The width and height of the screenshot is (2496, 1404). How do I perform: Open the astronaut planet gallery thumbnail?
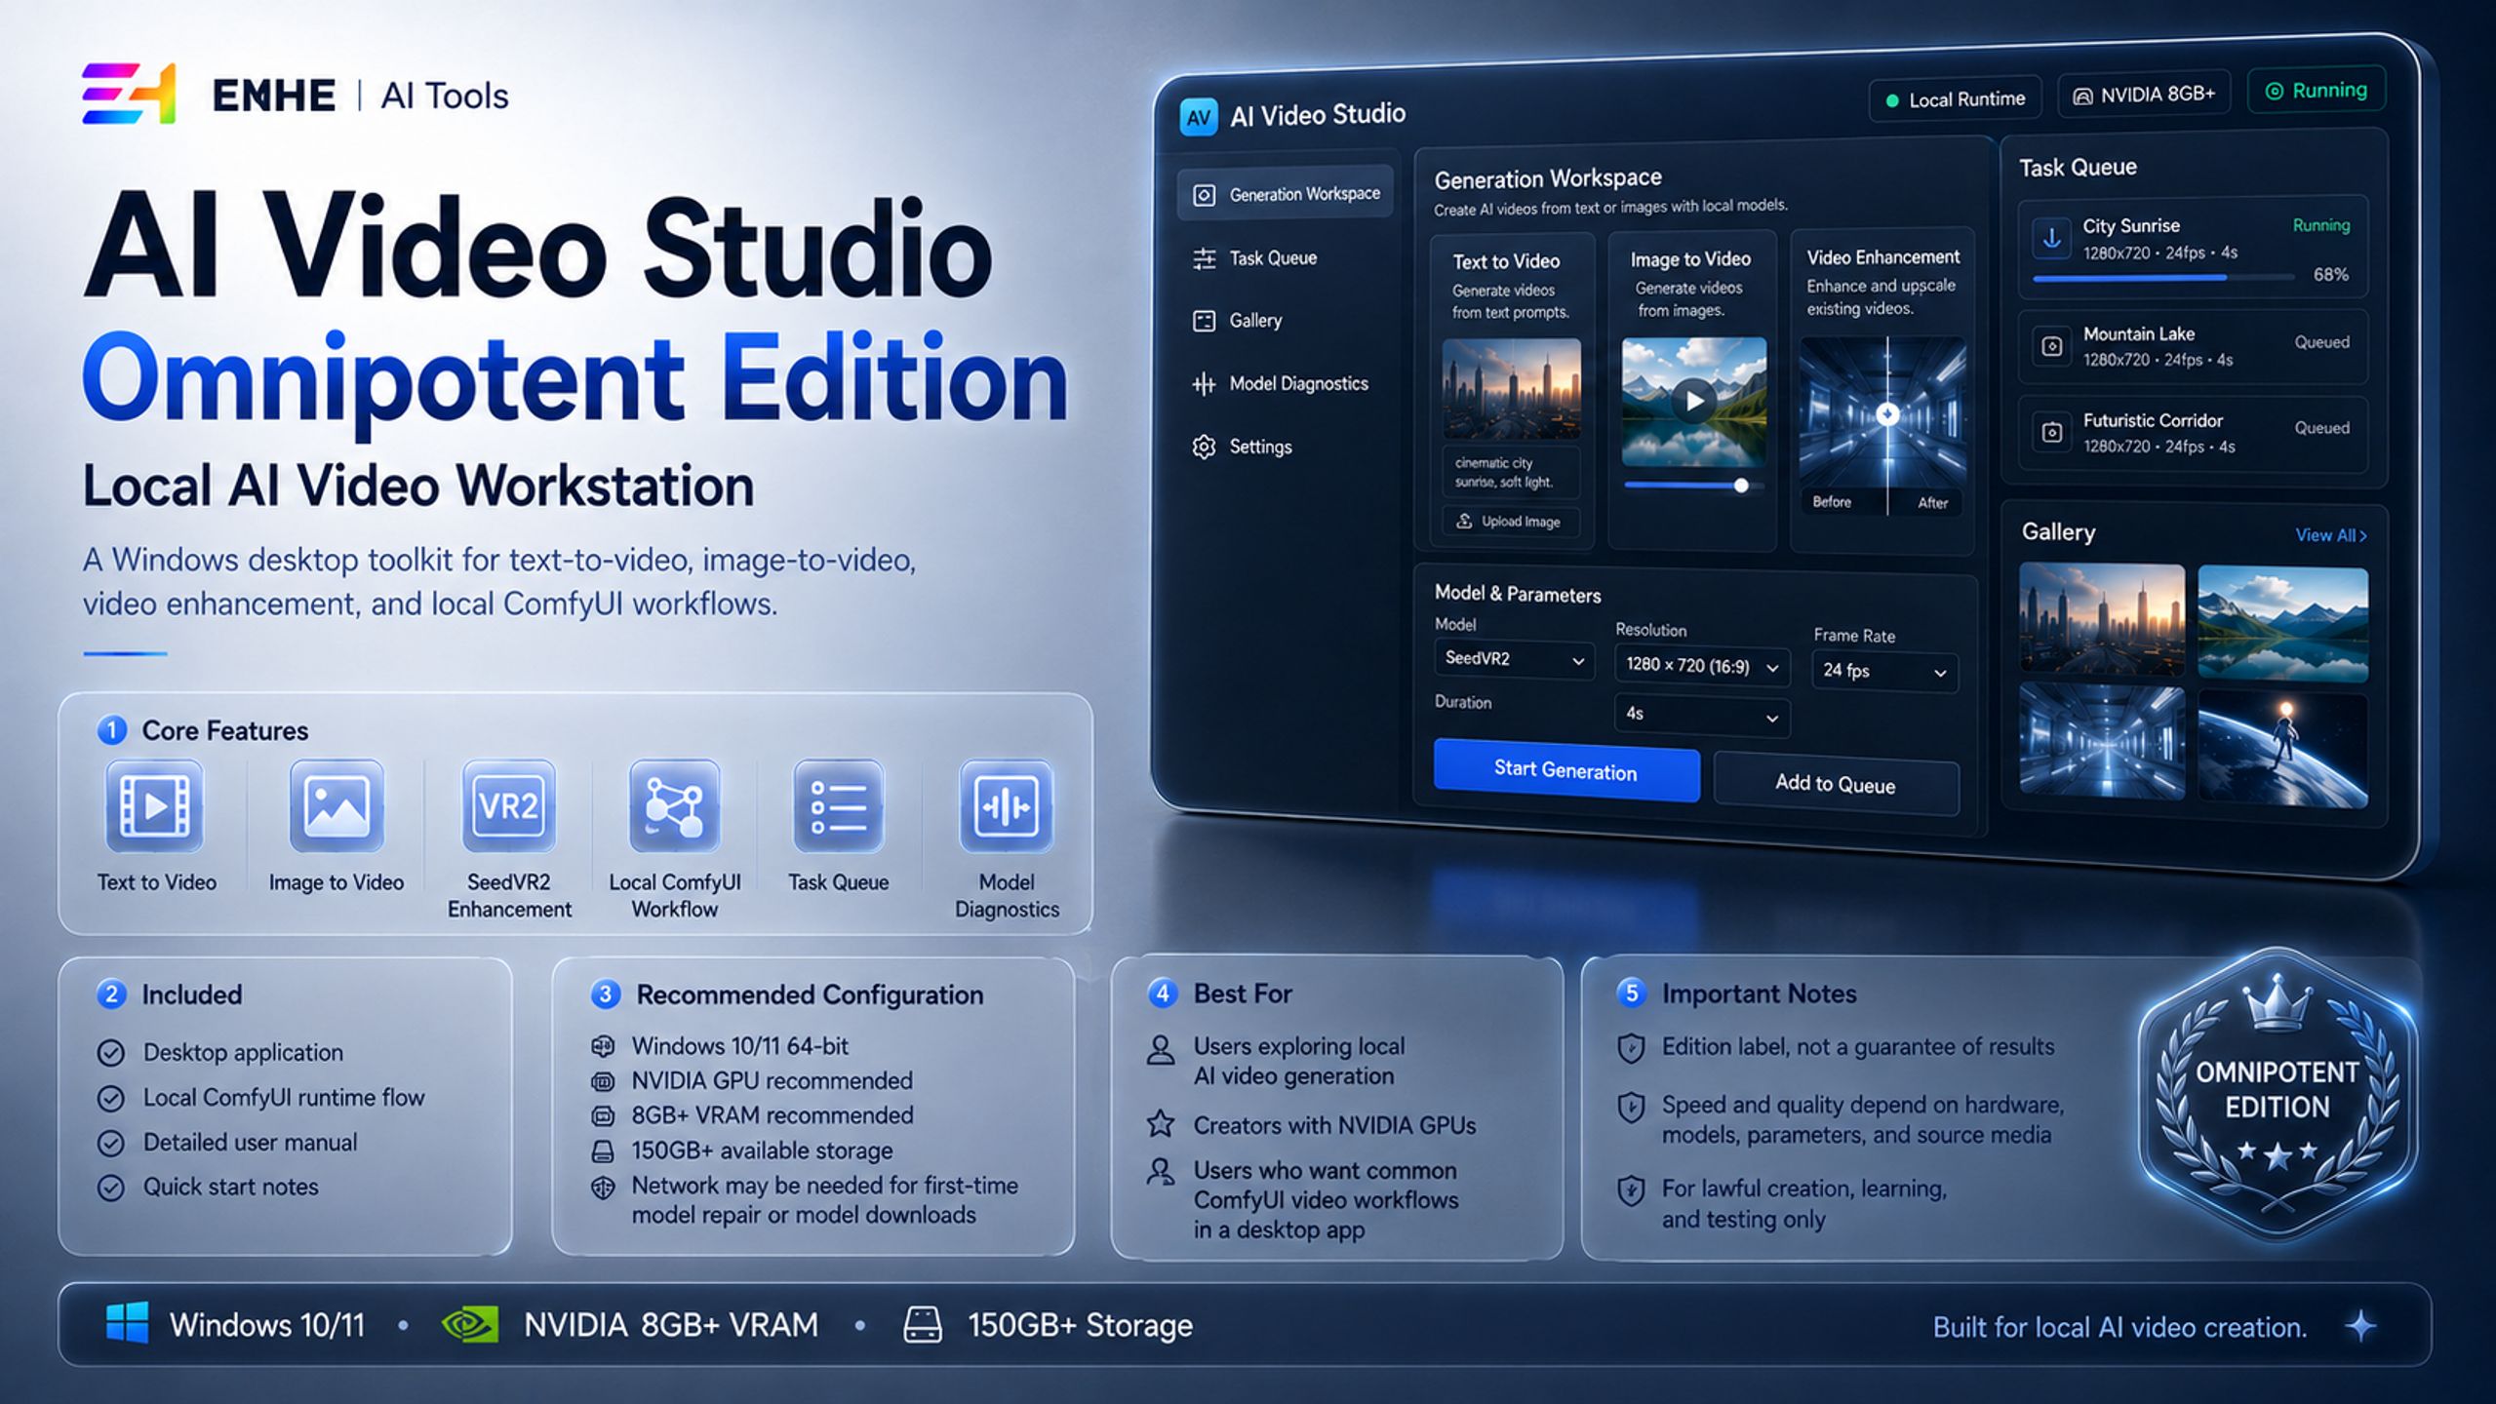click(x=2282, y=749)
